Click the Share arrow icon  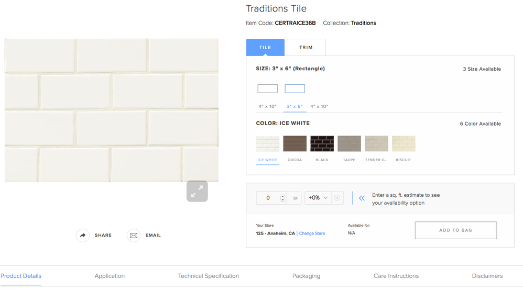83,236
